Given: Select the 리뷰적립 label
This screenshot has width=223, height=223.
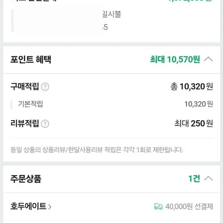Looking at the screenshot, I should click(24, 123).
